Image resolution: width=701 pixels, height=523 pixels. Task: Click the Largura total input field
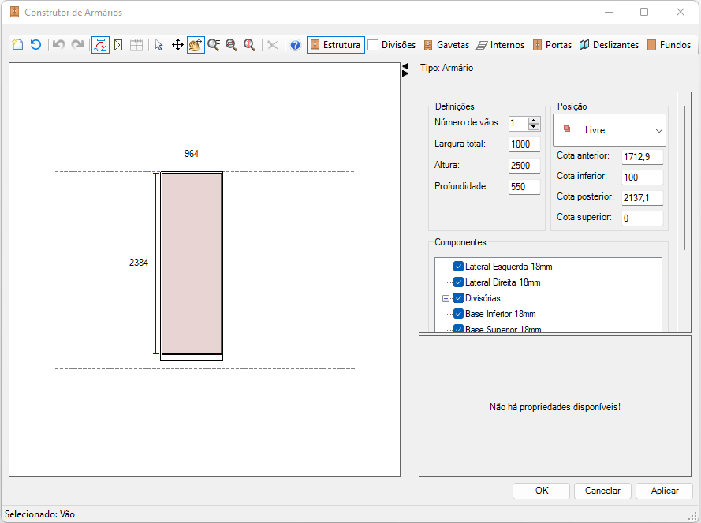[x=524, y=144]
